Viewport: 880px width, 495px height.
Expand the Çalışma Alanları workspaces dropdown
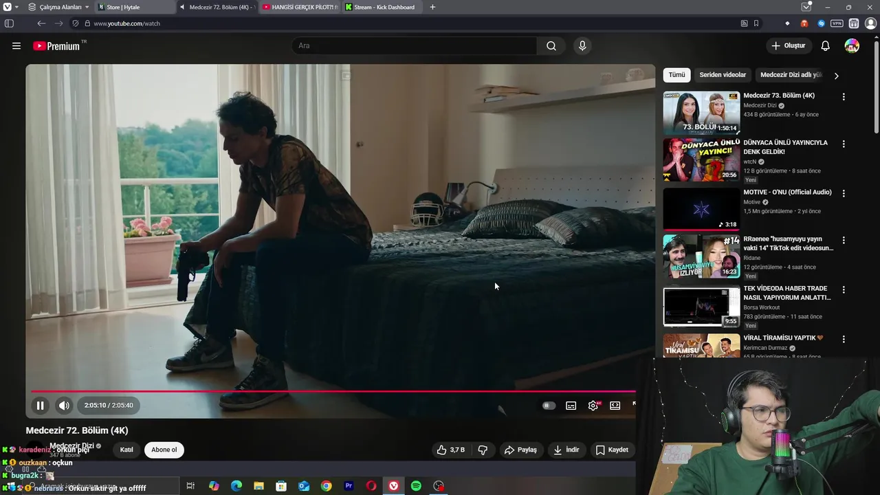coord(59,7)
